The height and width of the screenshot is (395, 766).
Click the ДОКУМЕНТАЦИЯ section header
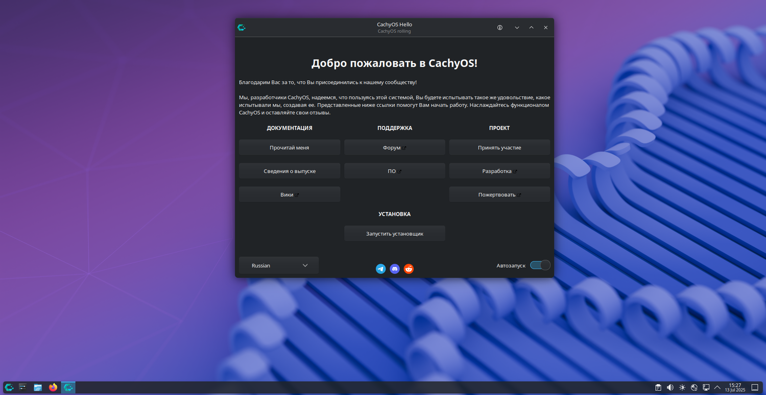(290, 128)
